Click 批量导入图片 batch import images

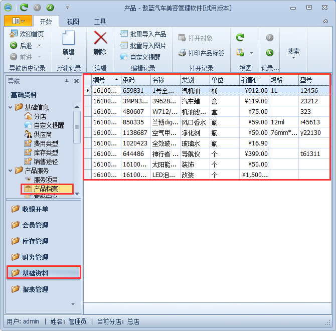pyautogui.click(x=143, y=46)
